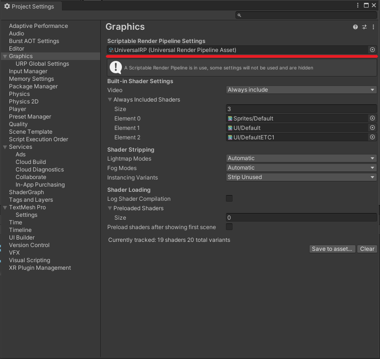Open object picker for Element 1 UI/Default

[372, 128]
